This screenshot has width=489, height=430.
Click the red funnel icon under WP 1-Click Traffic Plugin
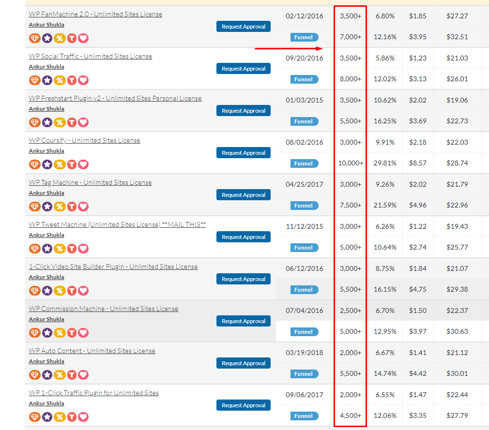pyautogui.click(x=72, y=417)
